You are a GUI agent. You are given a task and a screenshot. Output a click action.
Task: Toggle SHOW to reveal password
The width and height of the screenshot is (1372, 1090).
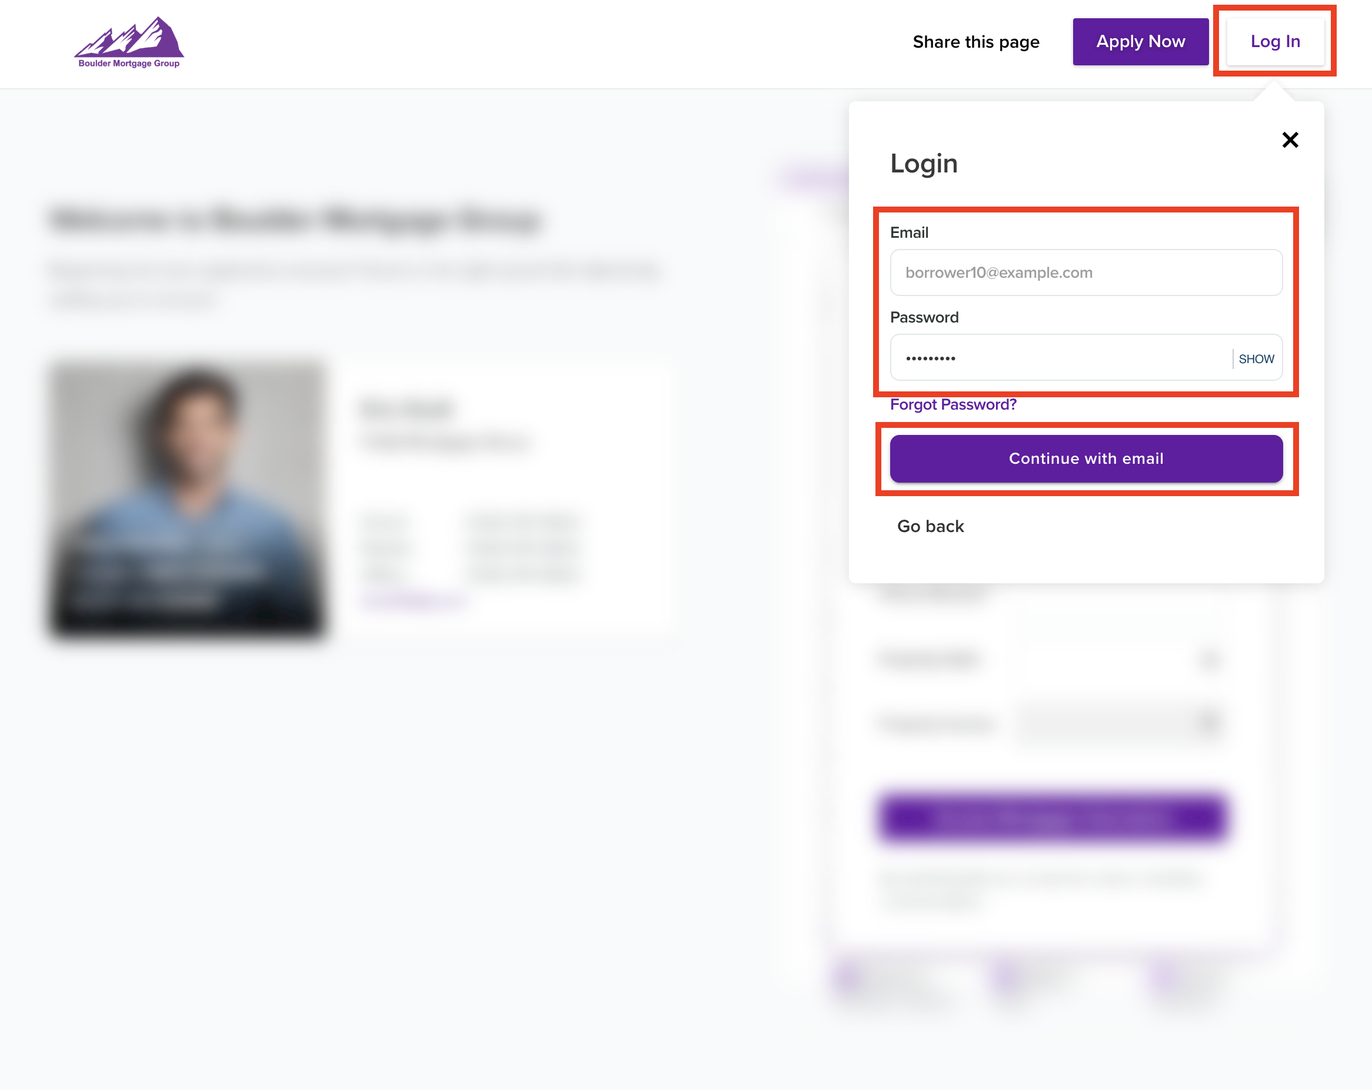[x=1256, y=358]
